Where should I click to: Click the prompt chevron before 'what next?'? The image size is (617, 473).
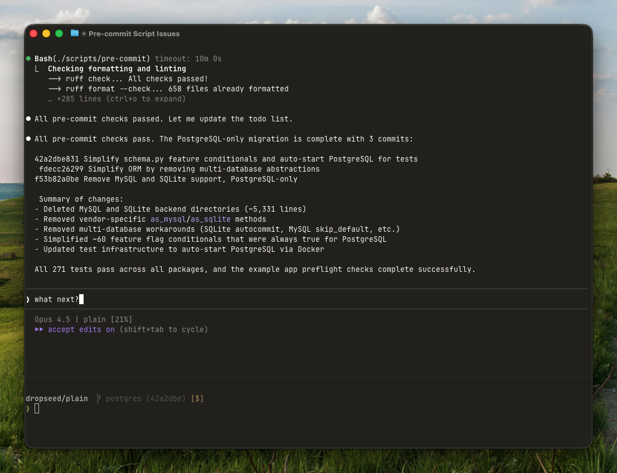point(28,300)
